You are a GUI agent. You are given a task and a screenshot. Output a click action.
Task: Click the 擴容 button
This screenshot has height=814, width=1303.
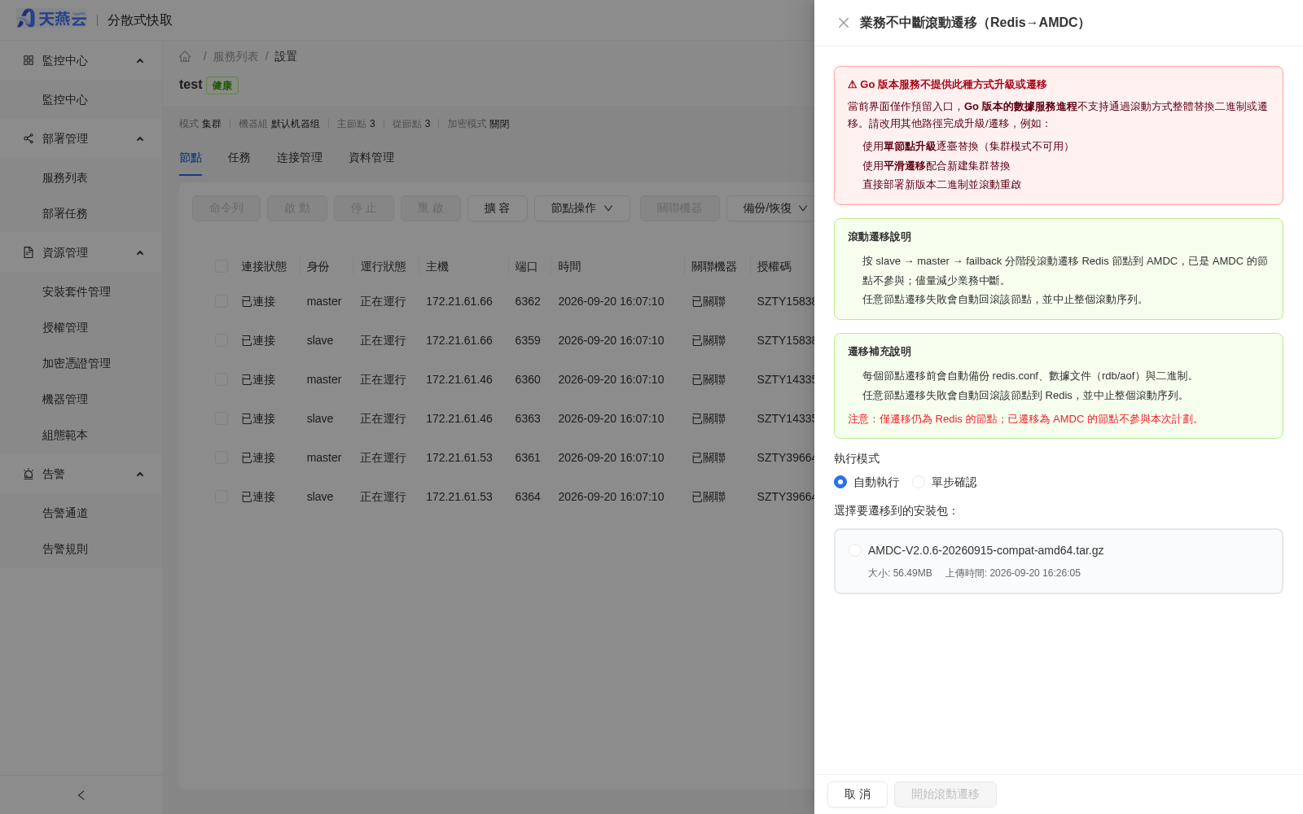498,208
